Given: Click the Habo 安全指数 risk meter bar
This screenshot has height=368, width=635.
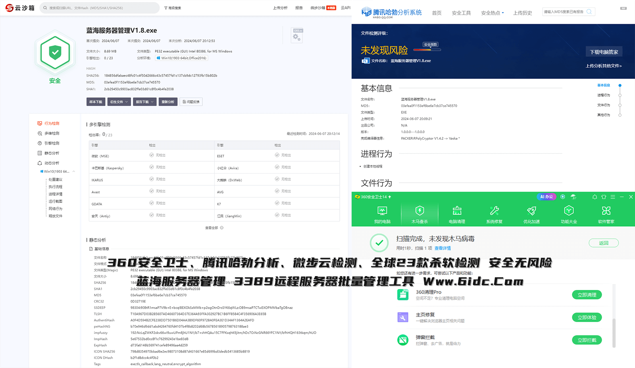Looking at the screenshot, I should [x=427, y=50].
